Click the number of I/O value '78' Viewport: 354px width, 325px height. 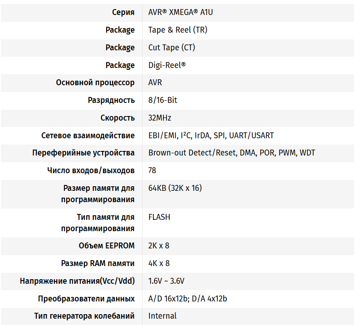click(152, 170)
